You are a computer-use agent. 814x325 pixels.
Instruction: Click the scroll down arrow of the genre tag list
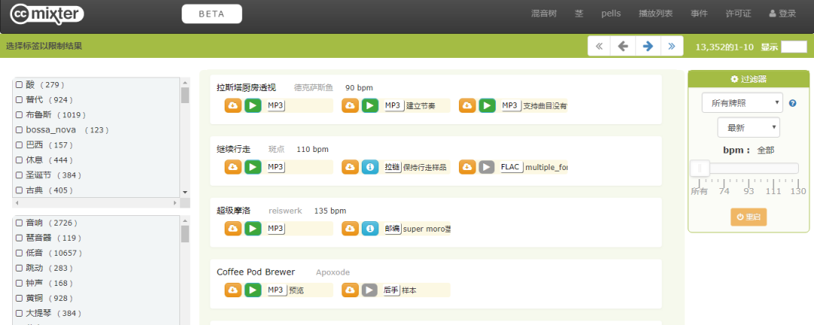click(185, 193)
